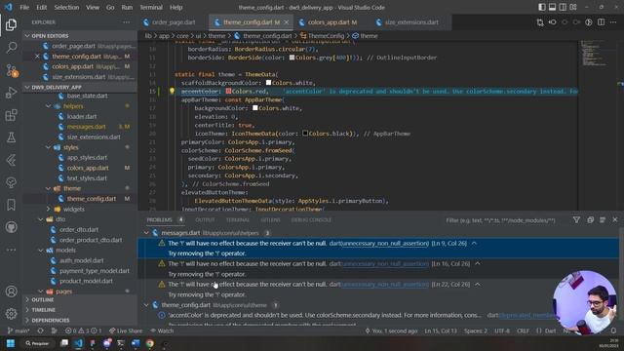Close the bottom panel
Screen dimensions: 624x351
pyautogui.click(x=615, y=219)
